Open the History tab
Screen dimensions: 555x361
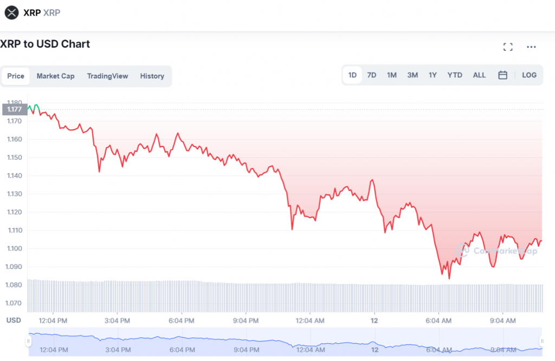[152, 76]
